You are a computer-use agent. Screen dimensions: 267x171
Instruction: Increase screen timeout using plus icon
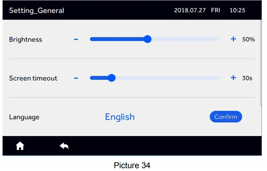(233, 78)
